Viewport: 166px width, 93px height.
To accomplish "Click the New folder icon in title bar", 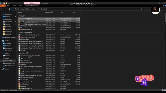I will tap(6, 3).
